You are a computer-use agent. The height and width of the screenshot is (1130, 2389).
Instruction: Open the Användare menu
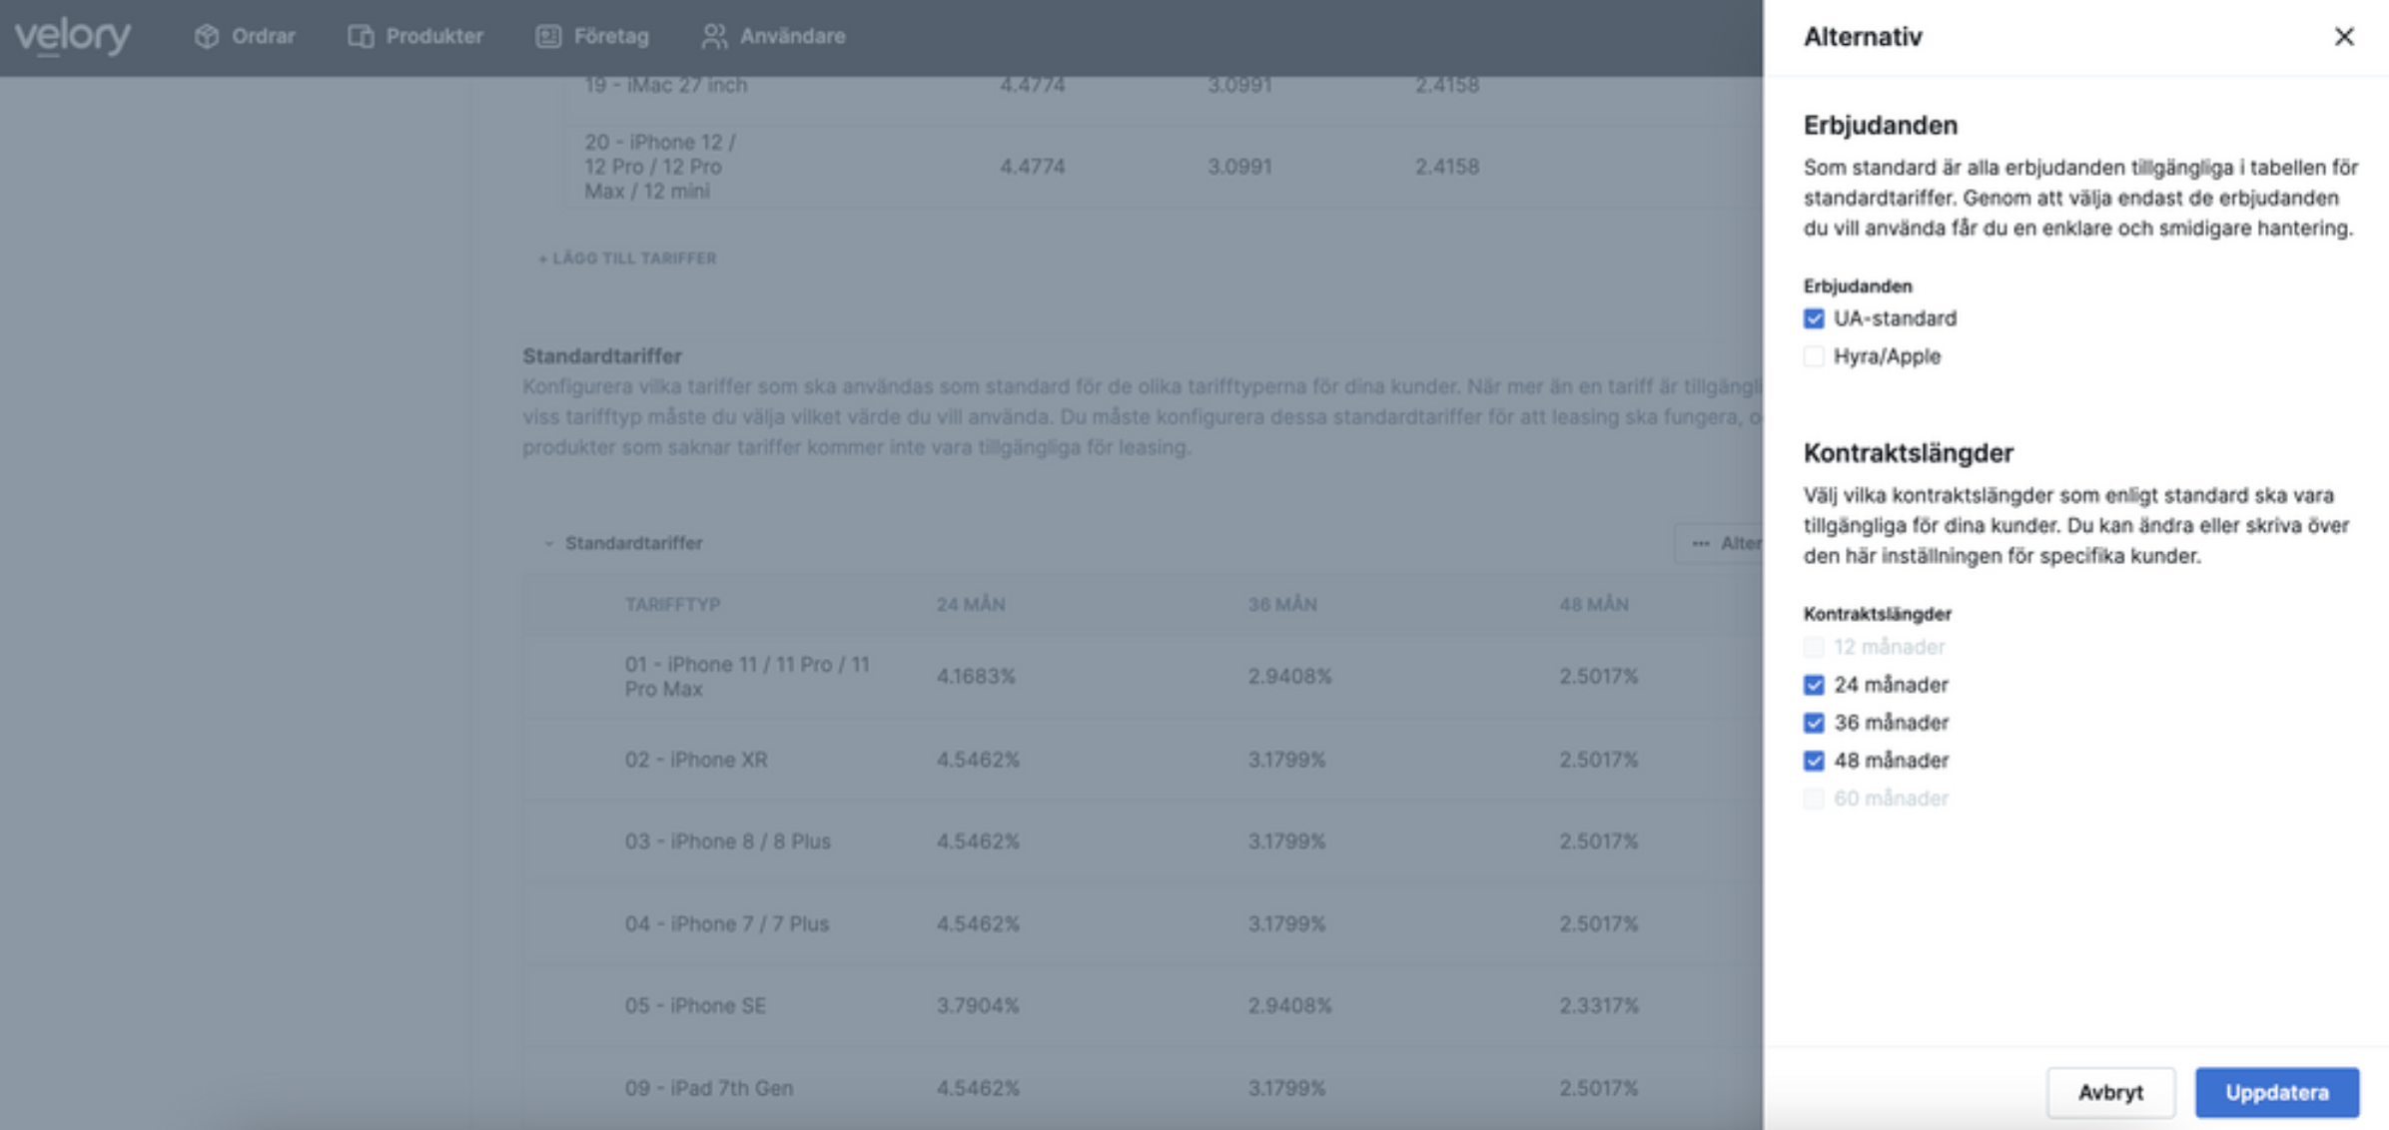tap(773, 36)
